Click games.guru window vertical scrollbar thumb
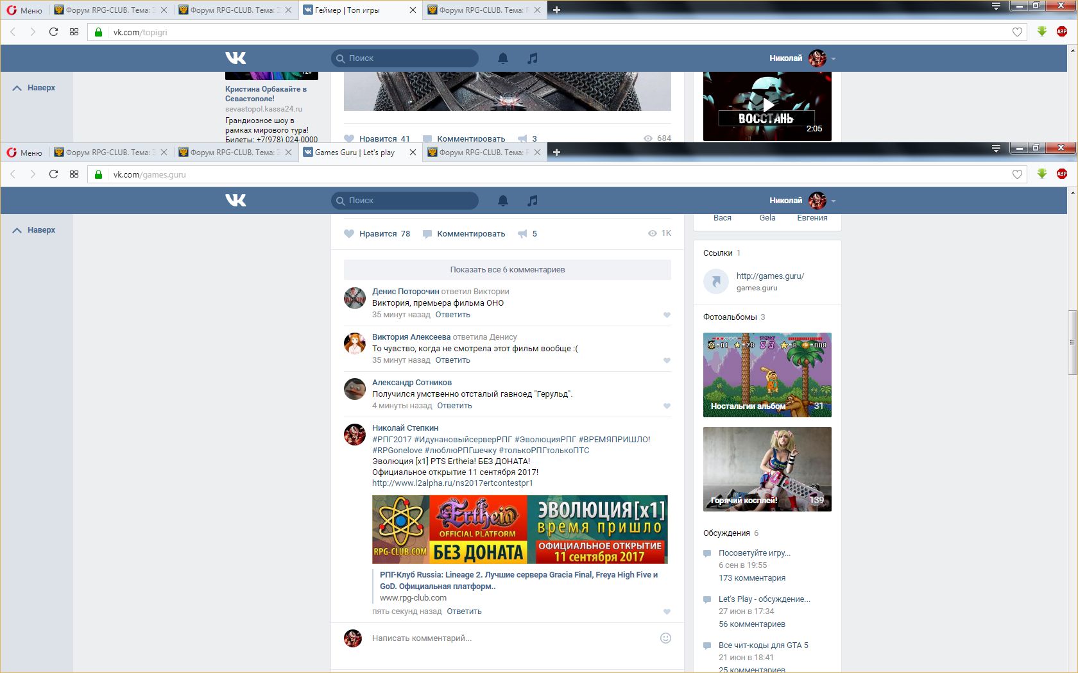Image resolution: width=1078 pixels, height=673 pixels. pyautogui.click(x=1072, y=342)
